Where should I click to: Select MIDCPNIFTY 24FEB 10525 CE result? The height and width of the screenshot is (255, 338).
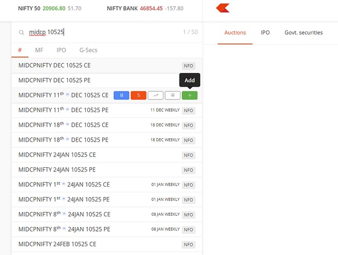pos(107,244)
